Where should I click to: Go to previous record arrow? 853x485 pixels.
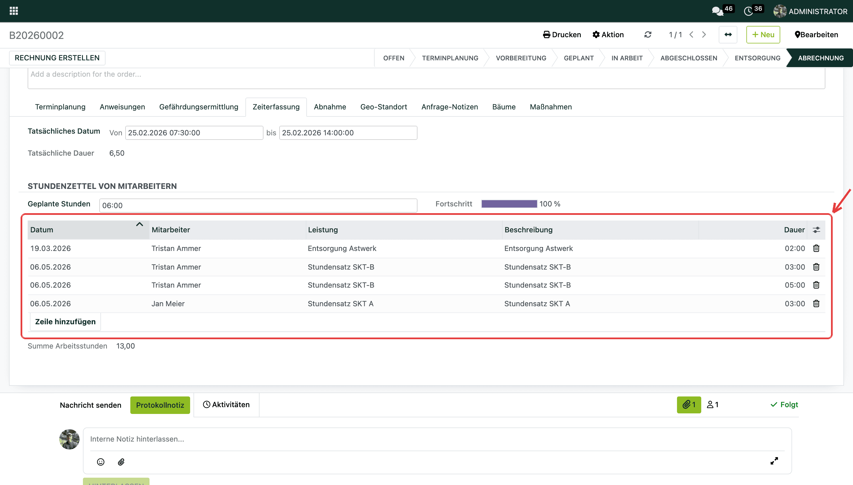692,35
